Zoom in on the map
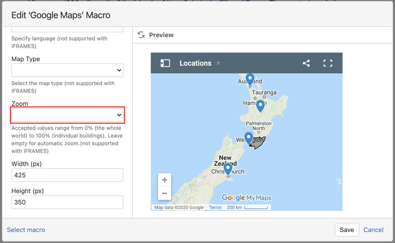 tap(164, 180)
